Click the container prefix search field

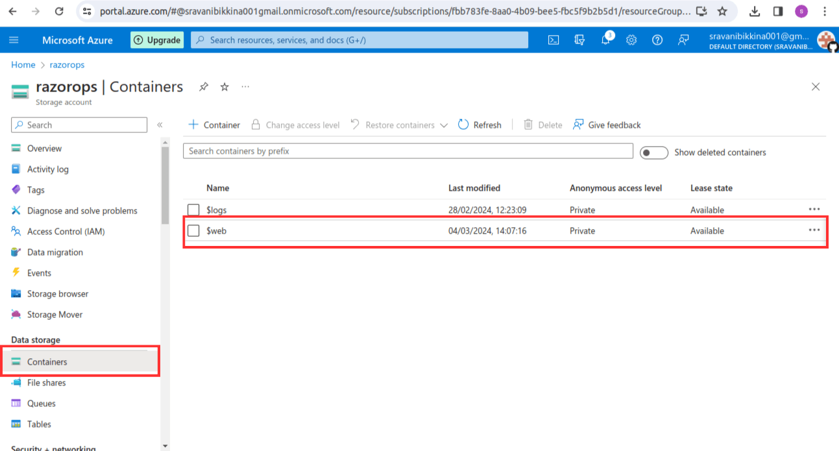[407, 151]
